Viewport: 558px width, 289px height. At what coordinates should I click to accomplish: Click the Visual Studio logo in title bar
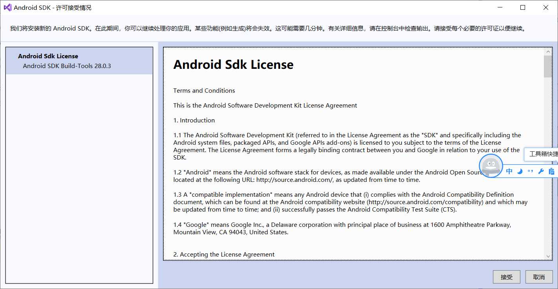pyautogui.click(x=7, y=7)
